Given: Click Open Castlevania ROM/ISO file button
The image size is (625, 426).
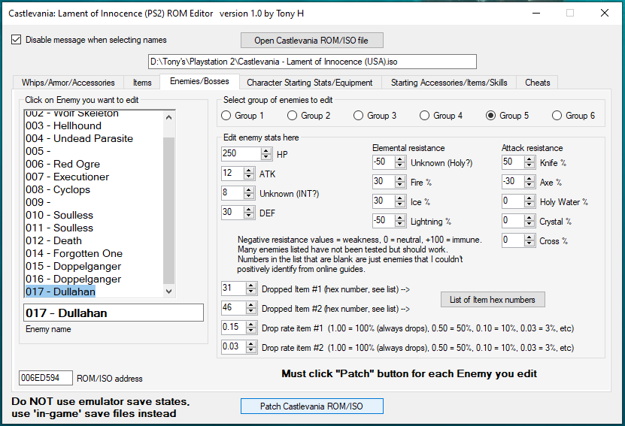Looking at the screenshot, I should [x=311, y=40].
